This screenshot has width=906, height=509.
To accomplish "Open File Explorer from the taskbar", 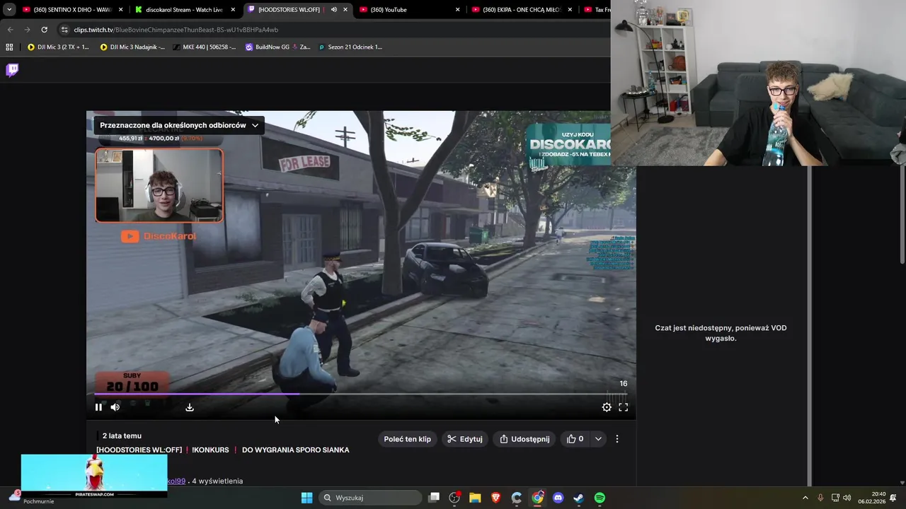I will (475, 498).
